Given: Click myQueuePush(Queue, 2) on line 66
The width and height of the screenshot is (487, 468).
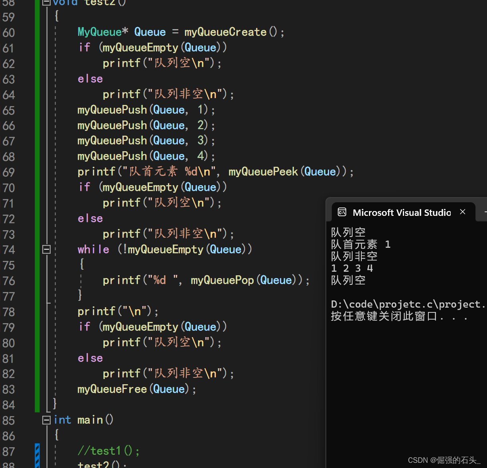Looking at the screenshot, I should [146, 125].
